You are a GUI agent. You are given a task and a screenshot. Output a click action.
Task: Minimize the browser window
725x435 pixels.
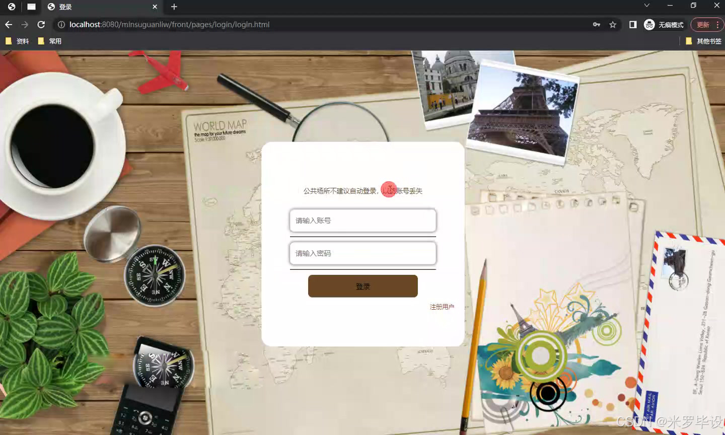pyautogui.click(x=670, y=6)
